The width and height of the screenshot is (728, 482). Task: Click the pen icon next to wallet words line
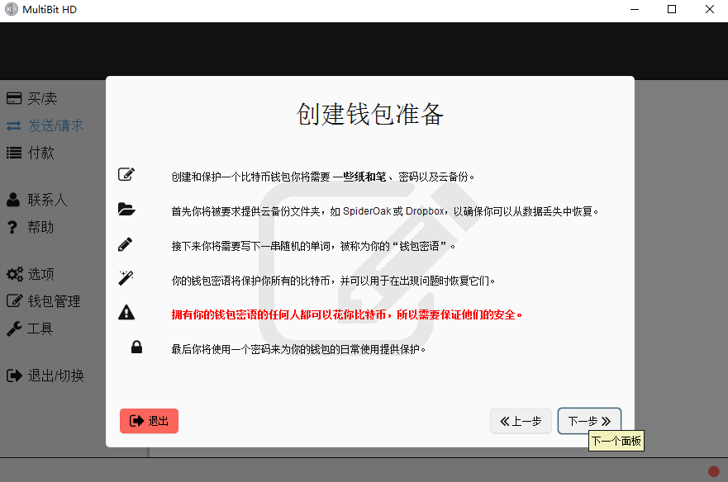pyautogui.click(x=126, y=243)
